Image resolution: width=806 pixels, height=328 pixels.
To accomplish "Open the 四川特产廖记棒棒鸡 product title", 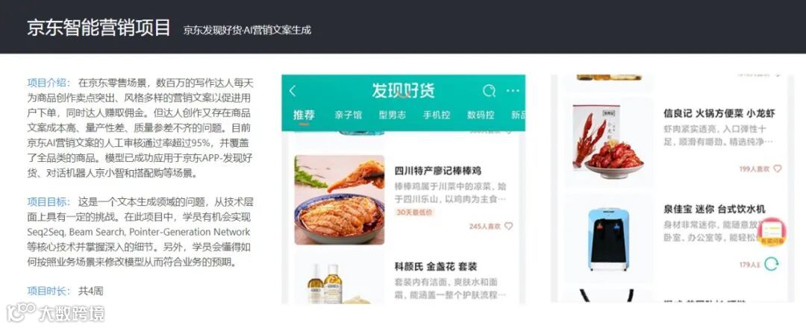I will coord(438,171).
